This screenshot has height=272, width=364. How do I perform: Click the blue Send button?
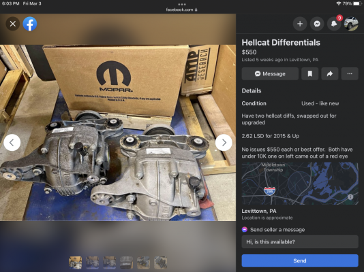coord(300,260)
